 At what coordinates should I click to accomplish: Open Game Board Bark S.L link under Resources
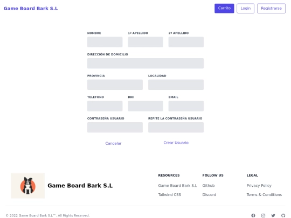pos(177,186)
